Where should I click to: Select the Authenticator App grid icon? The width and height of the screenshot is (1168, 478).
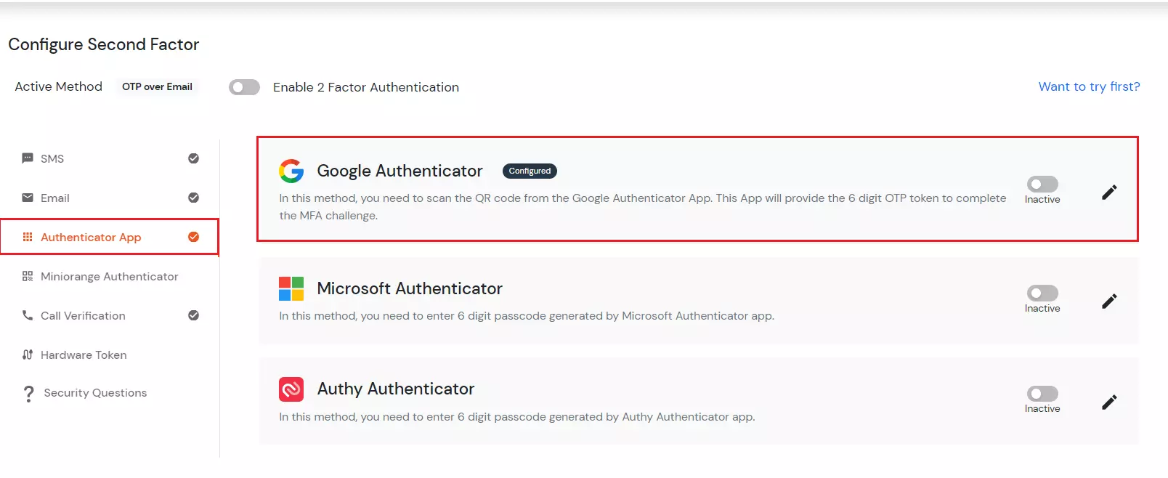coord(28,237)
